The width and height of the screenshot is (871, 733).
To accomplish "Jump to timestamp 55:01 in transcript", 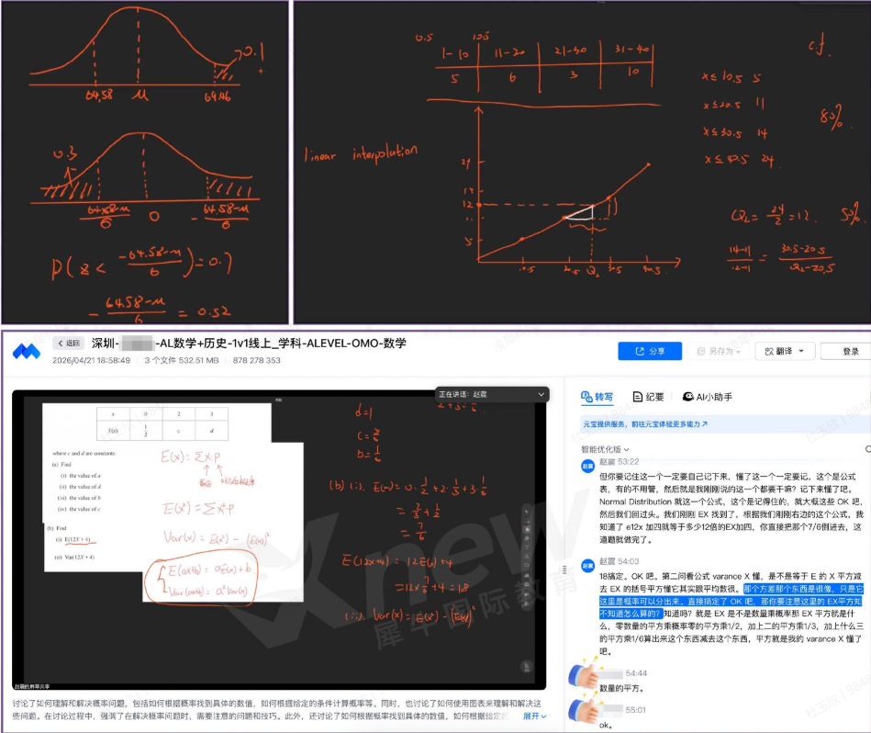I will (x=636, y=710).
